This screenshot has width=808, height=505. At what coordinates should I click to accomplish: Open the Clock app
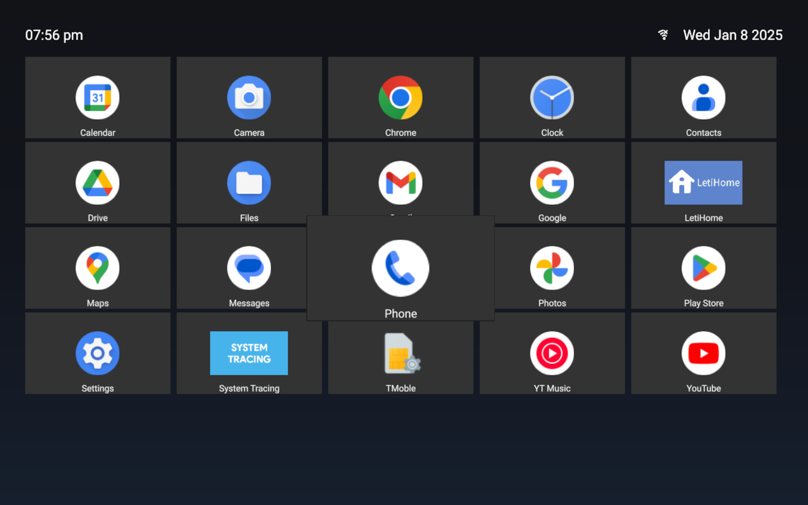tap(552, 98)
